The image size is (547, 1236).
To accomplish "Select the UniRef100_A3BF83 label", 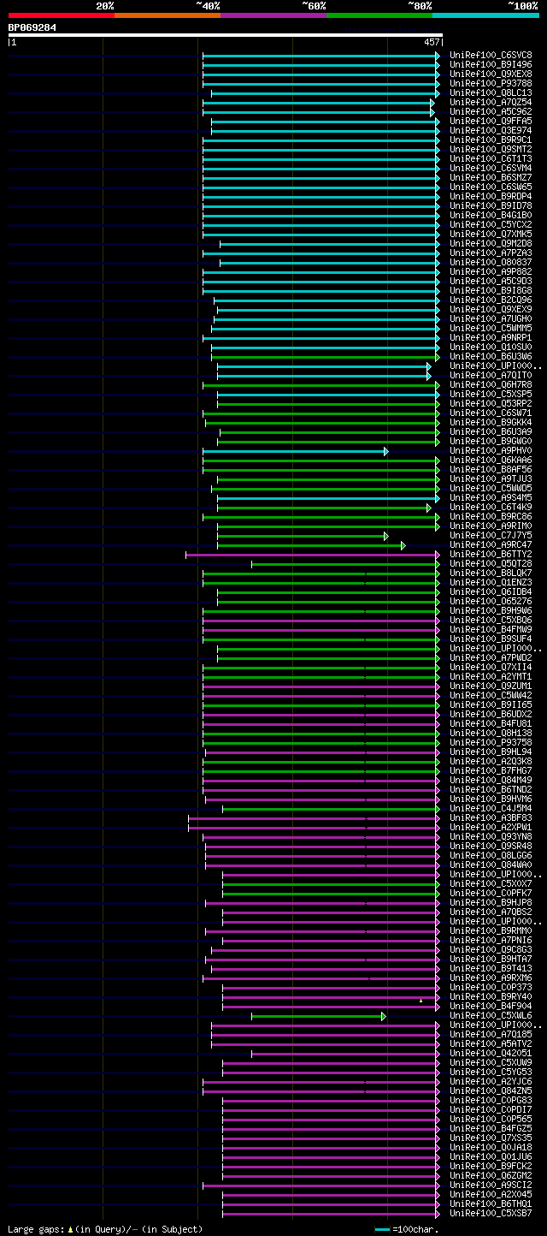I will [x=491, y=817].
